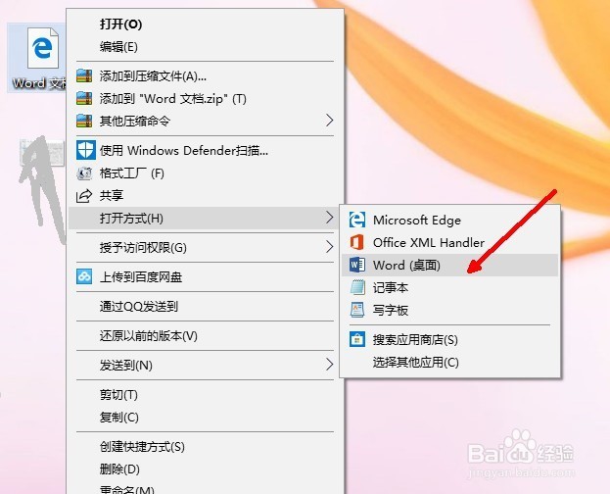Choose 打开(O) from the context menu

point(205,25)
